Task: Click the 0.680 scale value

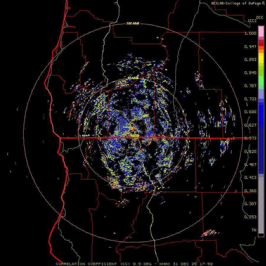Action: 250,112
